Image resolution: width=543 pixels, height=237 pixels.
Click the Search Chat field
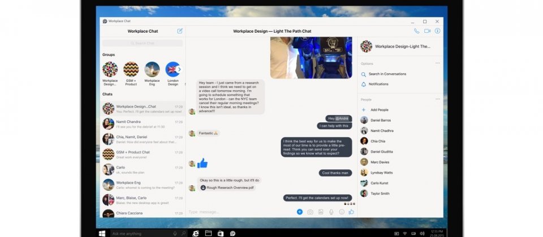click(143, 43)
